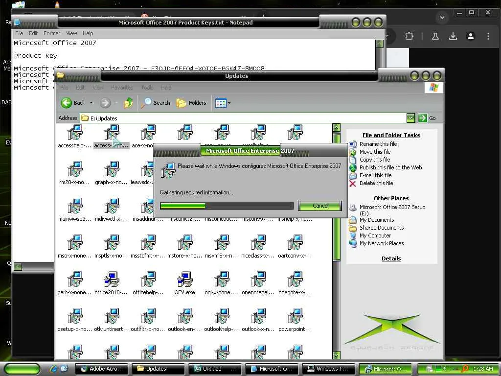Open the Notepad Edit menu
The height and width of the screenshot is (376, 501).
[x=33, y=33]
